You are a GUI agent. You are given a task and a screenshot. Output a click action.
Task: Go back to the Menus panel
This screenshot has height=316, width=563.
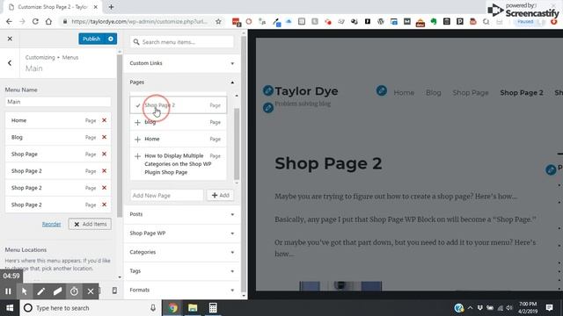pos(10,63)
